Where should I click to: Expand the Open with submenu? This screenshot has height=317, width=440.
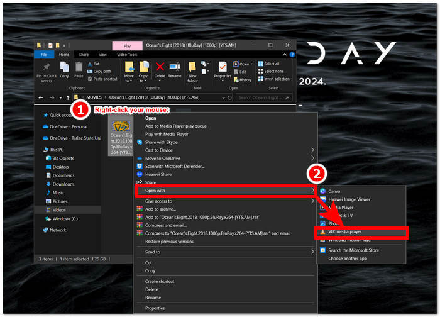(x=225, y=191)
